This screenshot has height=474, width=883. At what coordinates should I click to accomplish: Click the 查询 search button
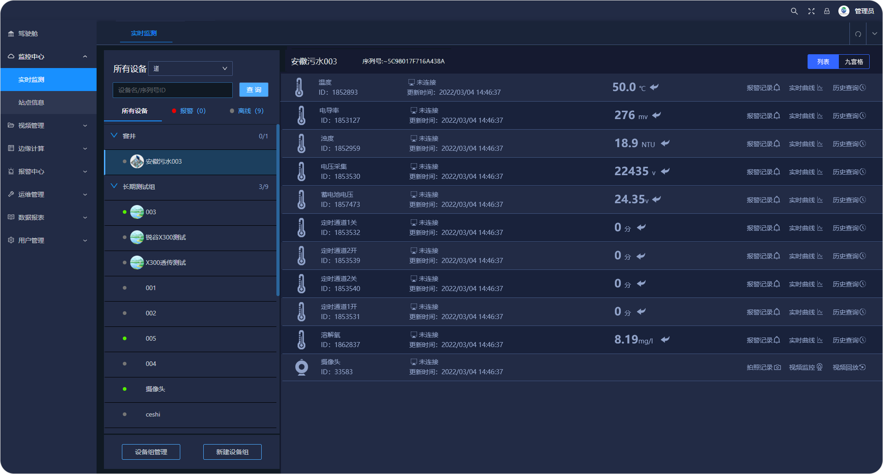(253, 90)
